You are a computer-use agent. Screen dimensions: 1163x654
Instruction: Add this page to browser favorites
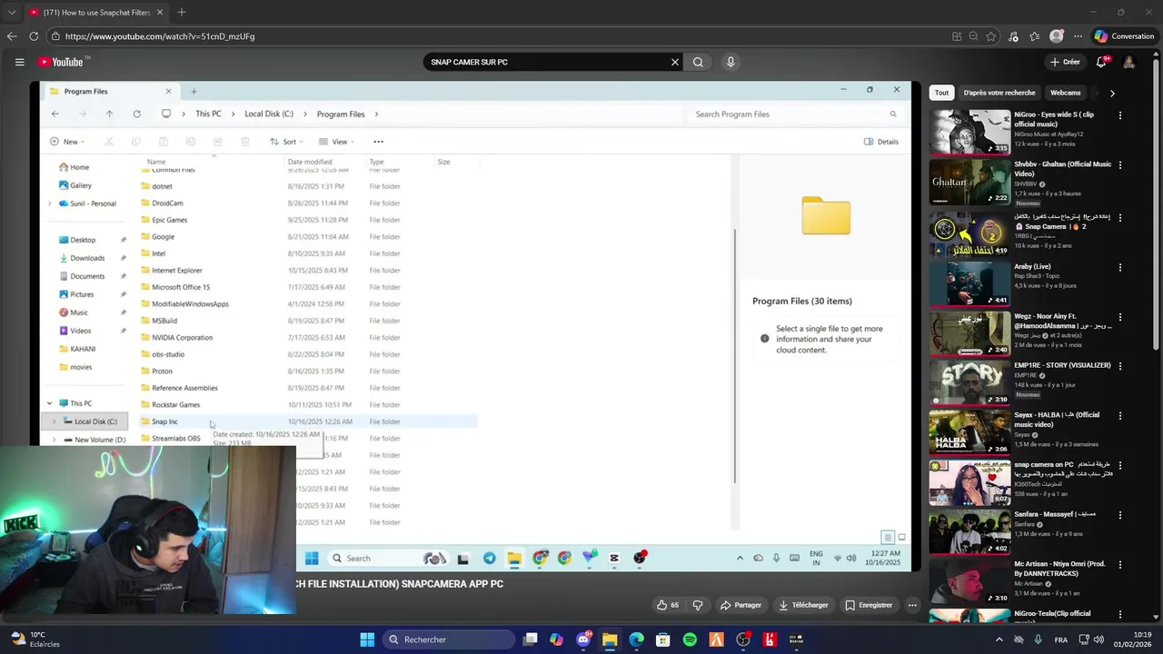[x=991, y=36]
